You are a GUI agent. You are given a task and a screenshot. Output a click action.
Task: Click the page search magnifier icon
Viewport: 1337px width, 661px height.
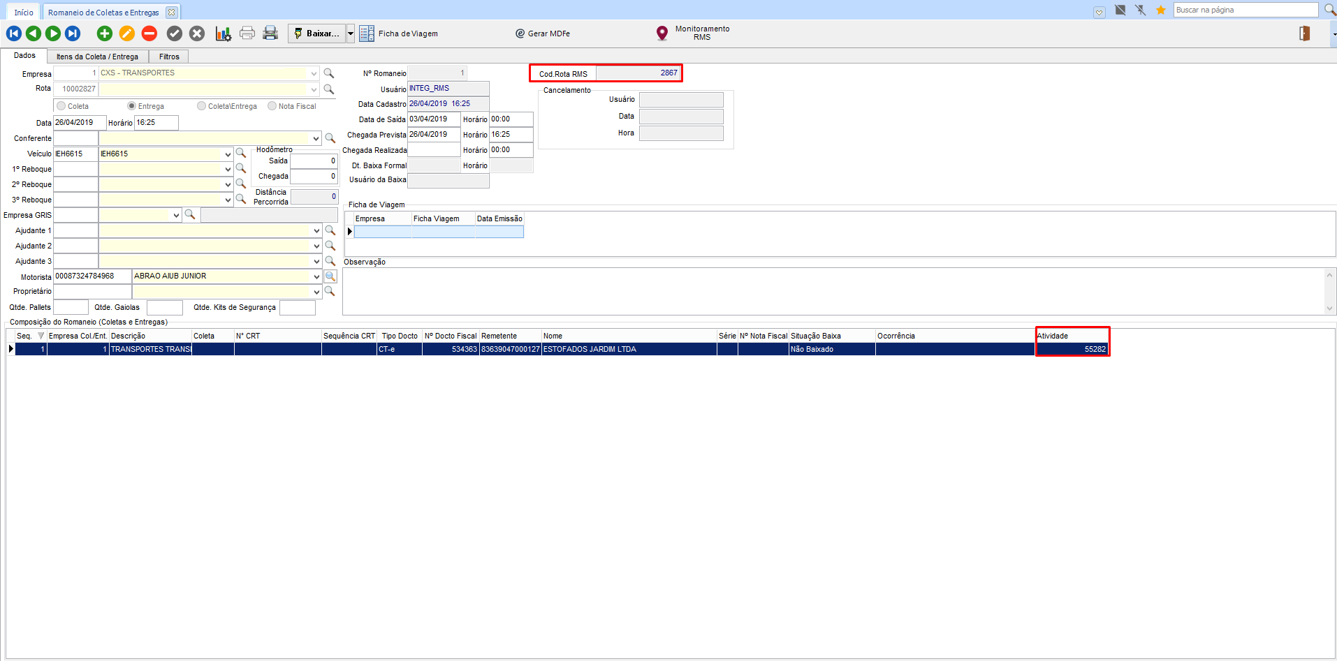click(x=1330, y=10)
